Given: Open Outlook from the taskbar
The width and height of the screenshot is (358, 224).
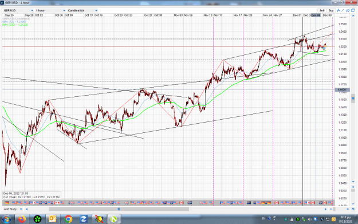Looking at the screenshot, I should tap(53, 219).
